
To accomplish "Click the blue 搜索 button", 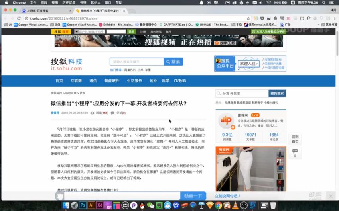I will 173,62.
